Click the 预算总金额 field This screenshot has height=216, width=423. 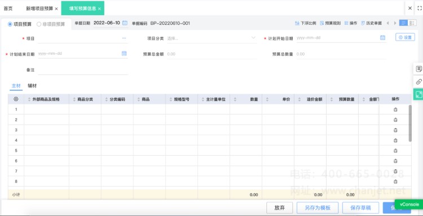tap(211, 54)
